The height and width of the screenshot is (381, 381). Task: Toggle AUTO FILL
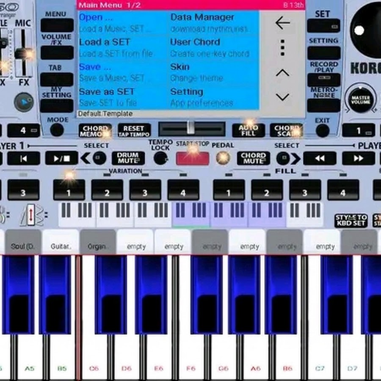248,130
